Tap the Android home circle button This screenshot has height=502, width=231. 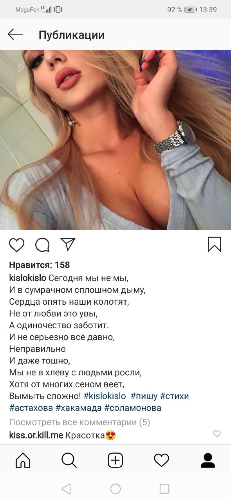115,489
